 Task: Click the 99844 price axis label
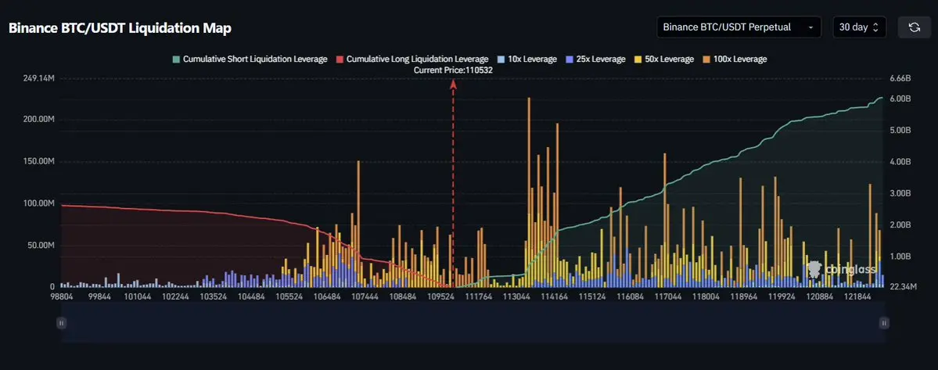[99, 296]
